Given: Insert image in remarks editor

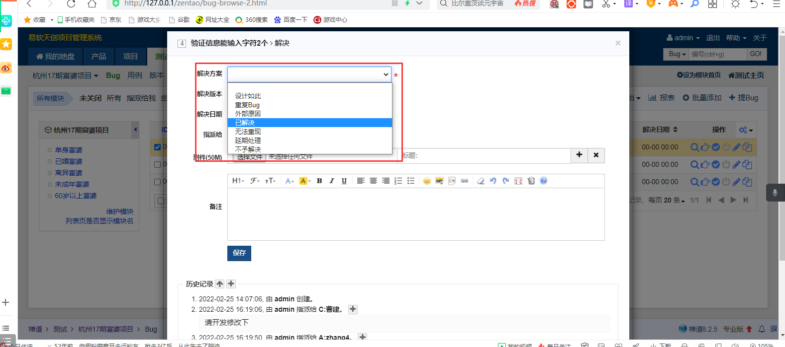Looking at the screenshot, I should [x=439, y=181].
